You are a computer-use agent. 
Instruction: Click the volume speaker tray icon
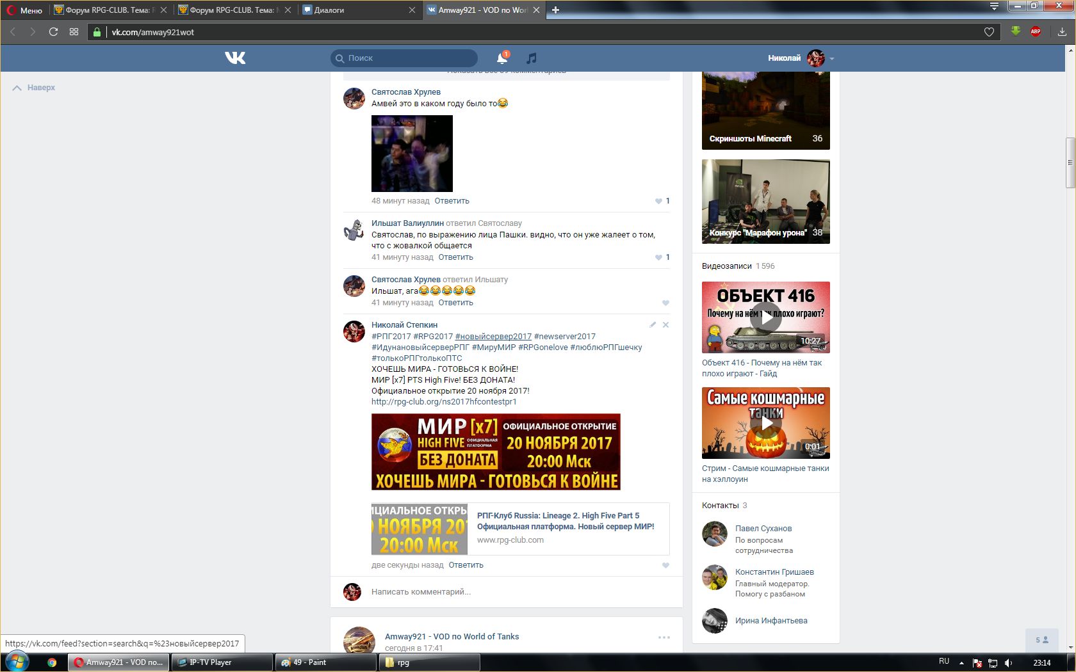1009,663
